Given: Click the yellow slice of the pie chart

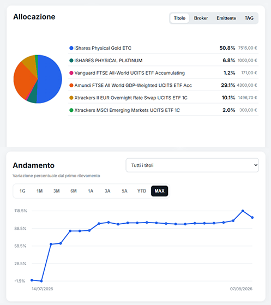Looking at the screenshot, I should (30, 63).
